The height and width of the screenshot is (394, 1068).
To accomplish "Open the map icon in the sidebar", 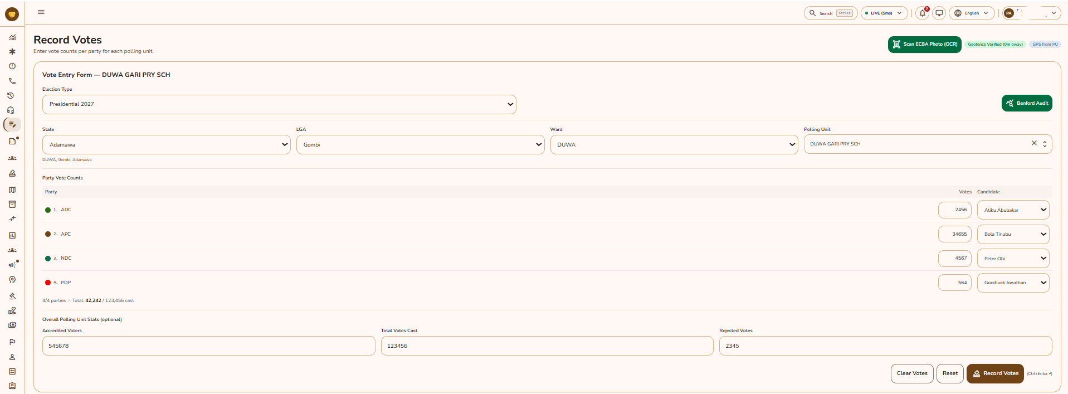I will 12,190.
